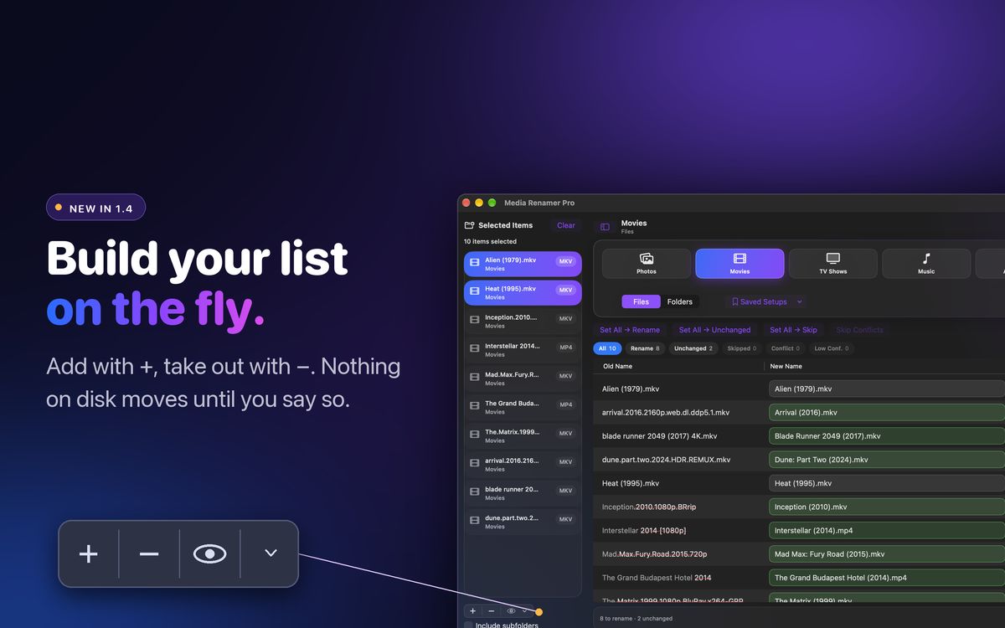Select The Grand Buda... sidebar item
This screenshot has height=628, width=1005.
pos(523,407)
